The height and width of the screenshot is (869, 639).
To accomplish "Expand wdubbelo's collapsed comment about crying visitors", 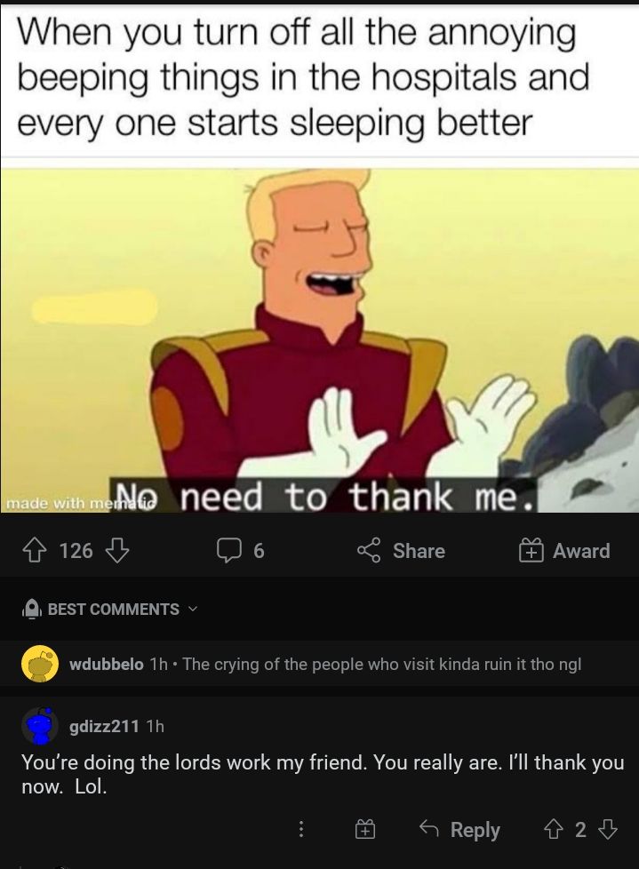I will (x=319, y=664).
